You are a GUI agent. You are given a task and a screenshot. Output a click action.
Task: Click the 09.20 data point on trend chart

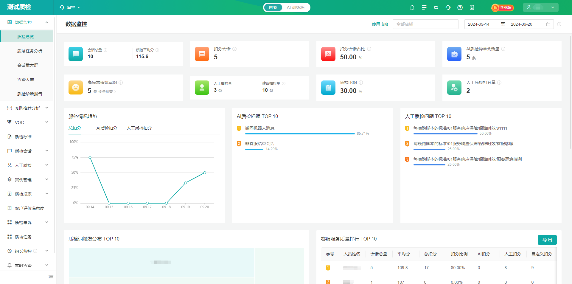pos(205,173)
